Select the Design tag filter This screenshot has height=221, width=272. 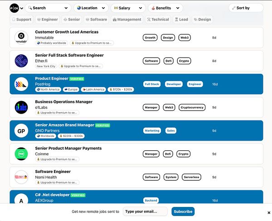[x=203, y=19]
